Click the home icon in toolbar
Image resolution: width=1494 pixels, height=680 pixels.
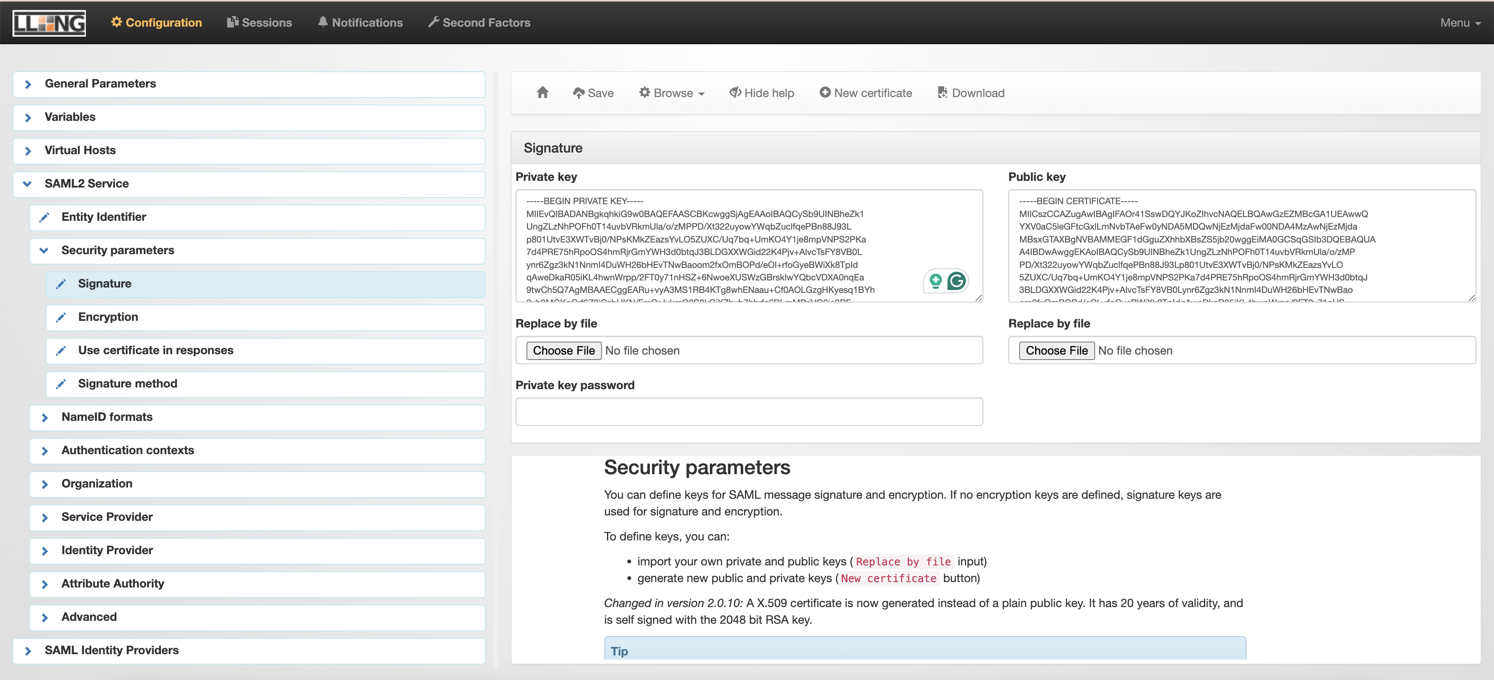click(x=542, y=93)
